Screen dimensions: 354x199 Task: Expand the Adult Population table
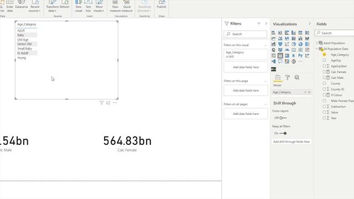317,43
